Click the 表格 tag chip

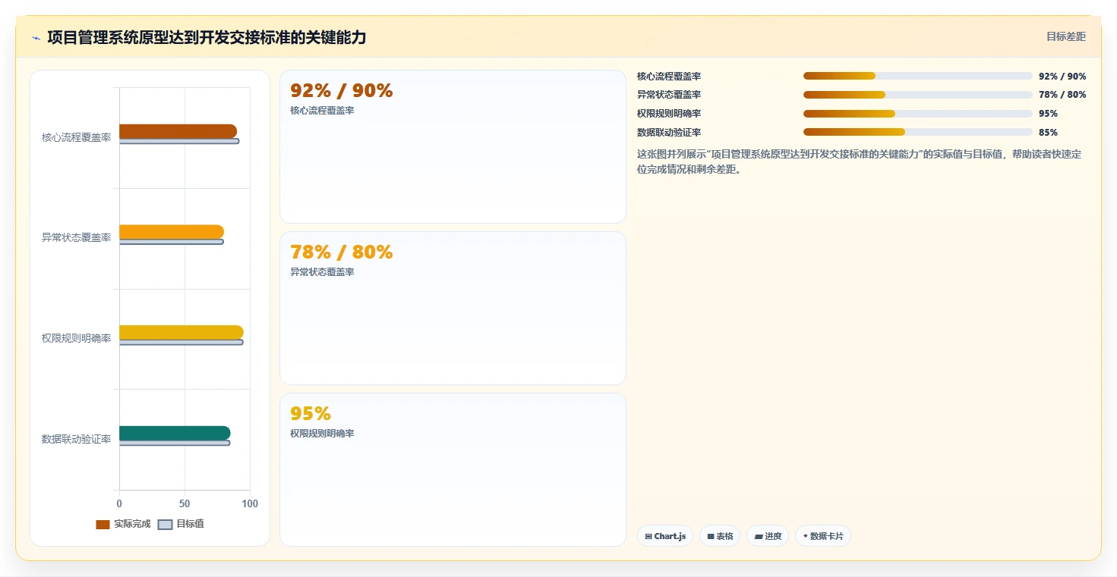click(x=720, y=536)
